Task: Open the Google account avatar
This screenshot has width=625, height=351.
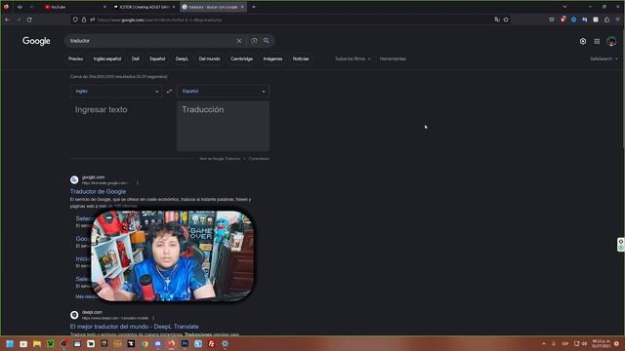Action: point(611,41)
